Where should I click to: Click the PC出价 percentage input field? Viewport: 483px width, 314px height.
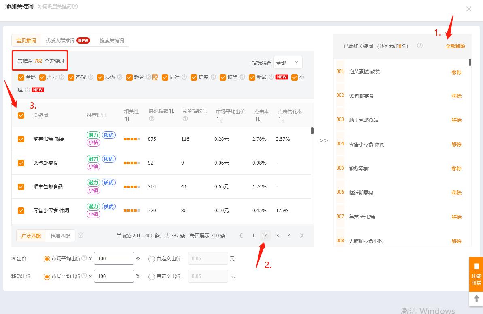point(114,258)
